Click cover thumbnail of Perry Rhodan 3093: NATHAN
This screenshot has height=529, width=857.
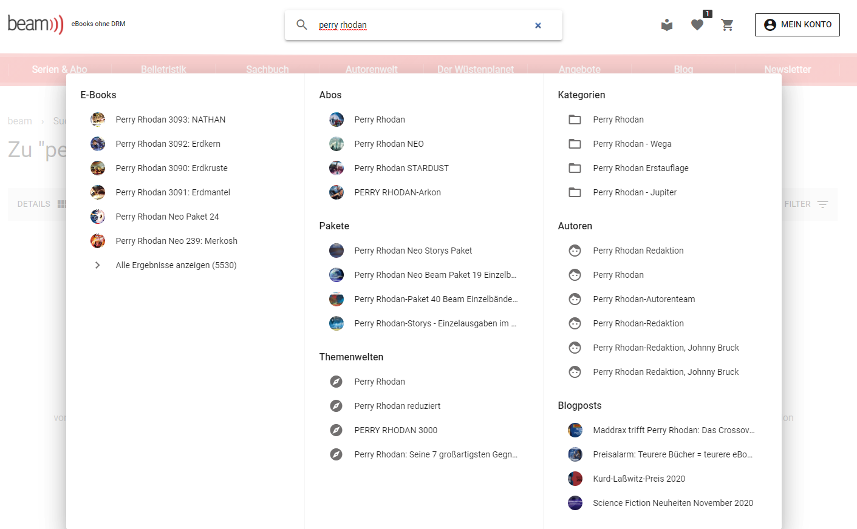tap(98, 120)
